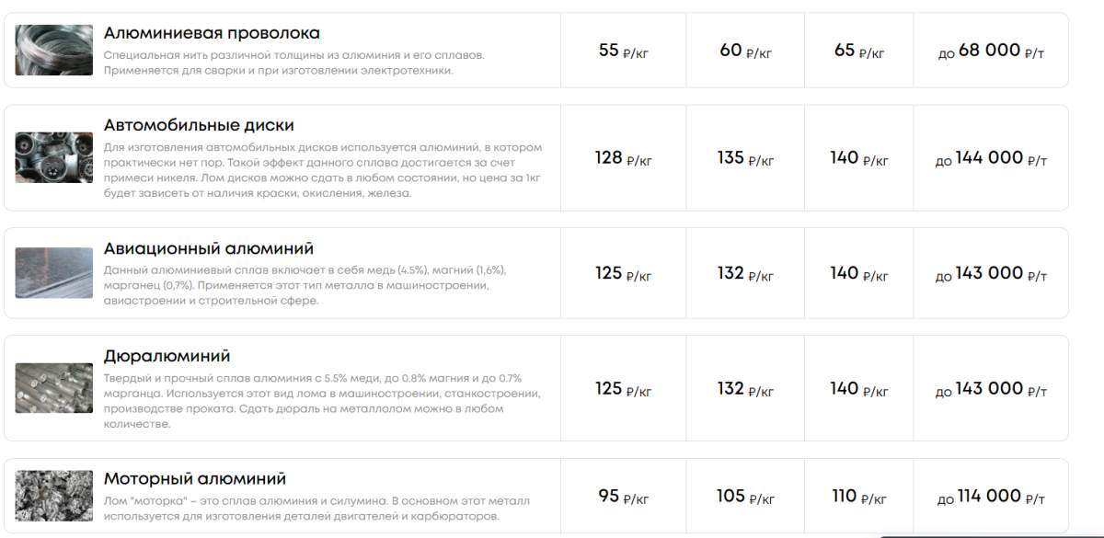This screenshot has width=1104, height=538.
Task: Click the motor aluminum scrap thumbnail
Action: coord(54,497)
